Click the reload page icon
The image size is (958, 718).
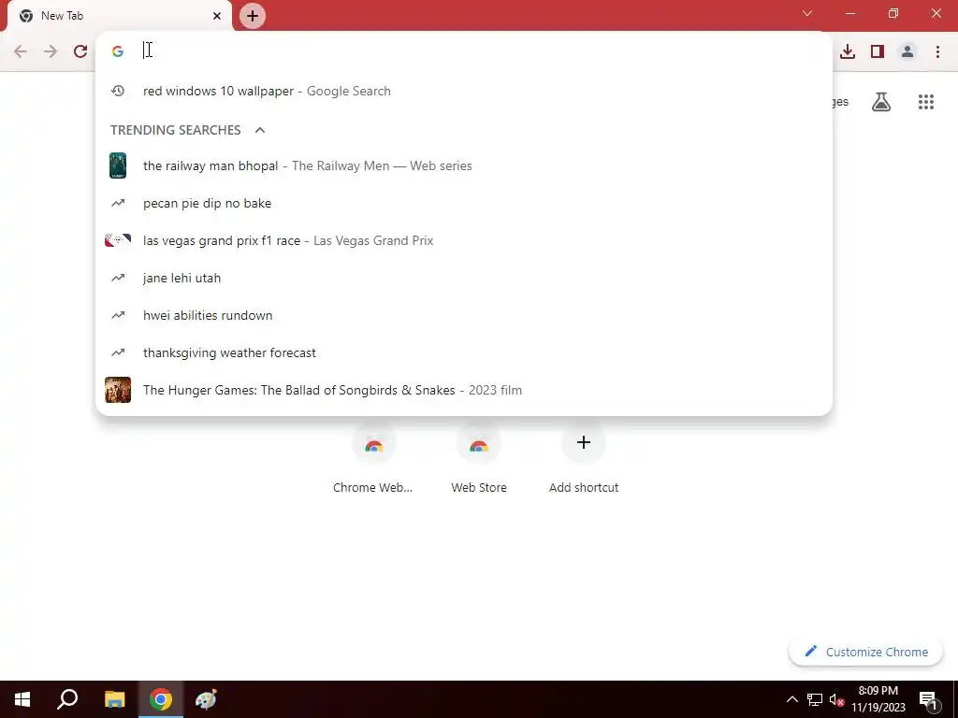click(x=80, y=51)
